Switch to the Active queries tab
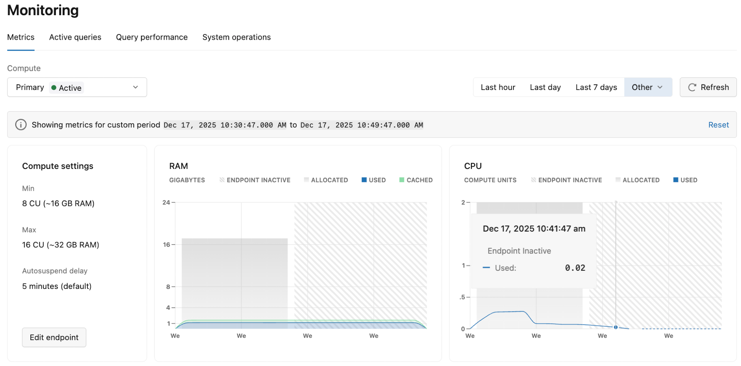Screen dimensions: 741x366 pyautogui.click(x=75, y=37)
